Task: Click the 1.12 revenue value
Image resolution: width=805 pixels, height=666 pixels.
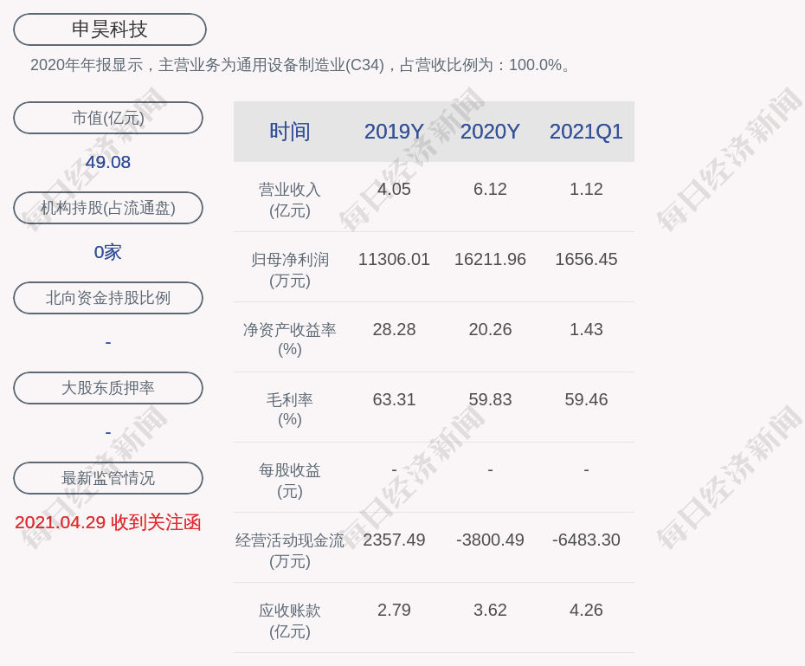Action: 586,189
